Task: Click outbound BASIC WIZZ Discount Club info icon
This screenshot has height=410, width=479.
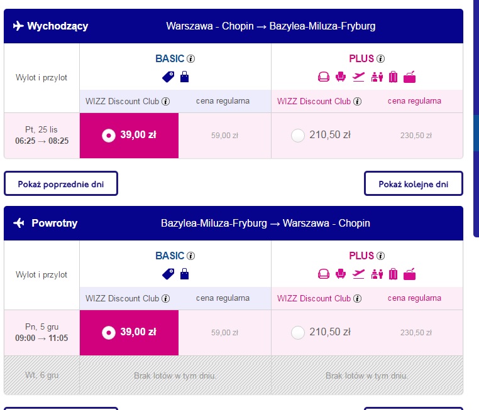Action: click(x=165, y=101)
